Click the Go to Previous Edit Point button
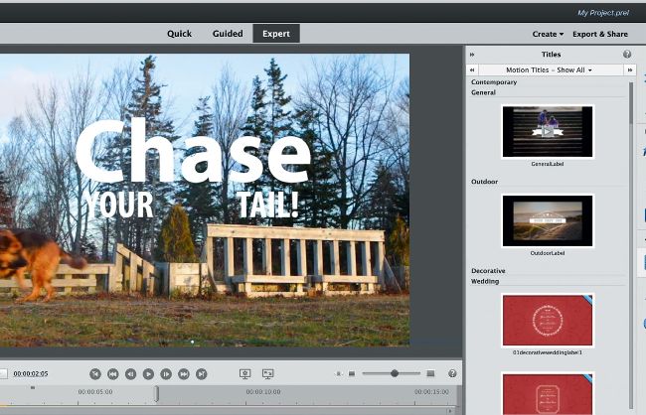 tap(94, 373)
